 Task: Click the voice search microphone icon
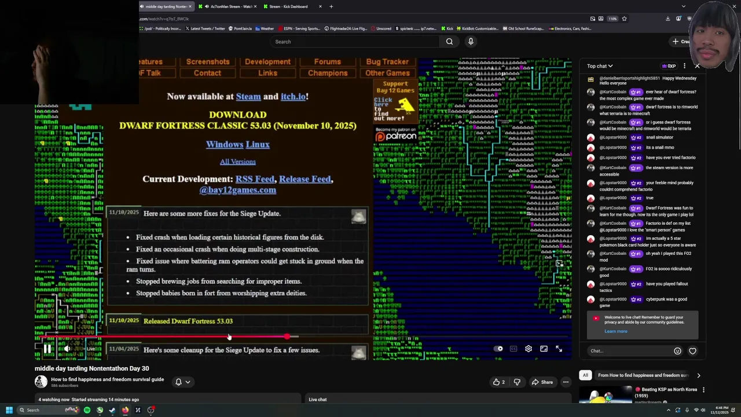[471, 42]
